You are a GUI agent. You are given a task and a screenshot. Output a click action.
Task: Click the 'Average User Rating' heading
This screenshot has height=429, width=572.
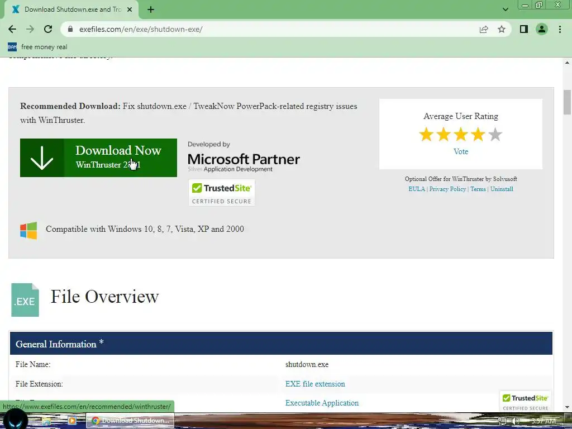[461, 116]
